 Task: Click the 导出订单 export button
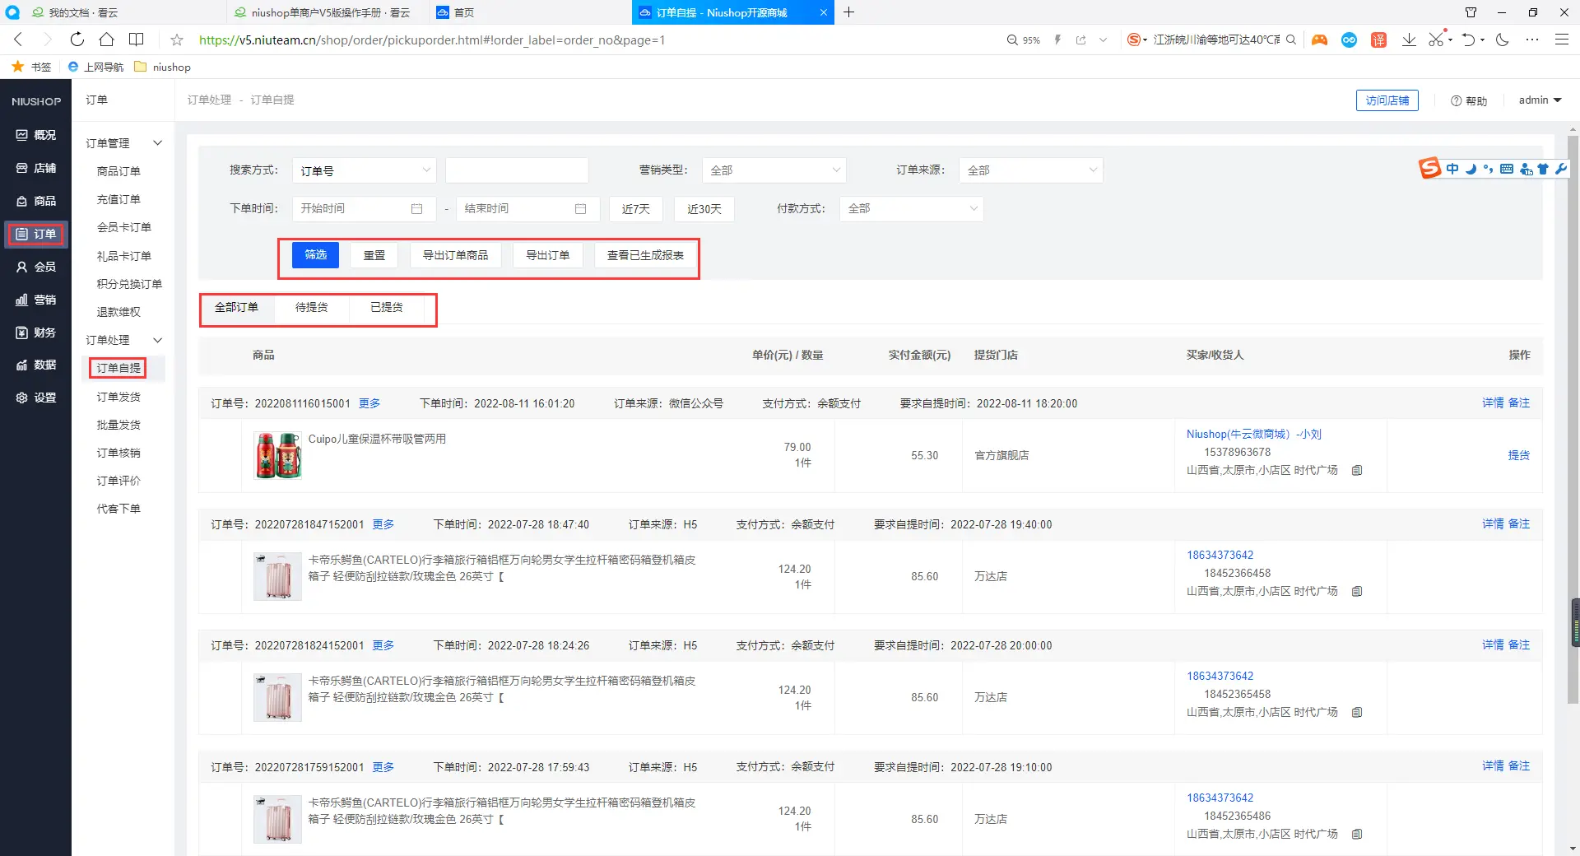point(547,255)
